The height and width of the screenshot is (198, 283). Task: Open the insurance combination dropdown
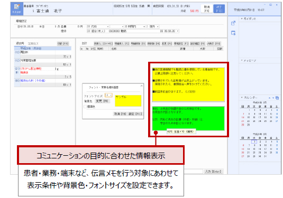[x=133, y=31]
